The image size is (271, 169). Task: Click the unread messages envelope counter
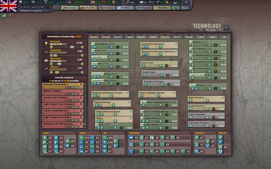143,2
